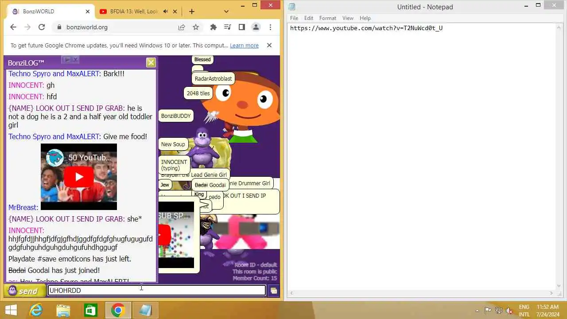
Task: Open Notepad View menu
Action: click(x=348, y=18)
